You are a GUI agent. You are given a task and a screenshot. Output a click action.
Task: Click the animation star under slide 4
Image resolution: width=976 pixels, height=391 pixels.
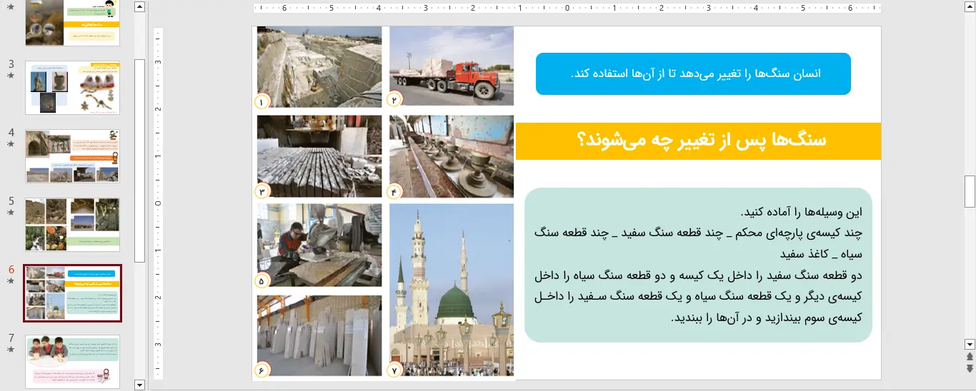click(11, 143)
